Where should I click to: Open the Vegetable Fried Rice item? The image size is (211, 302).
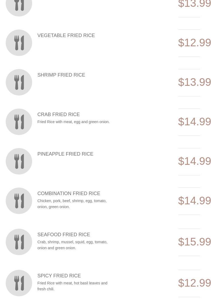(66, 35)
